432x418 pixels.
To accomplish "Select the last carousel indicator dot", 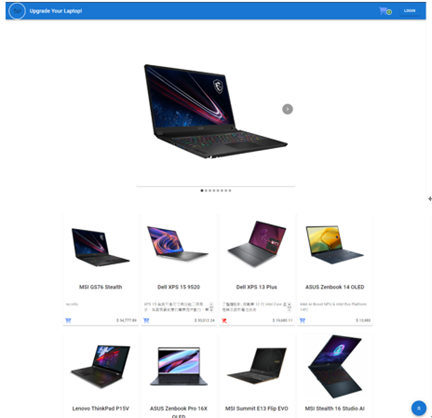I will (x=230, y=191).
